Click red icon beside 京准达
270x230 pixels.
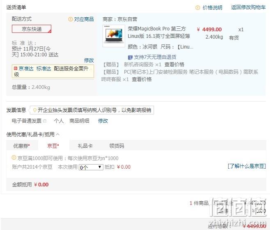[16, 68]
